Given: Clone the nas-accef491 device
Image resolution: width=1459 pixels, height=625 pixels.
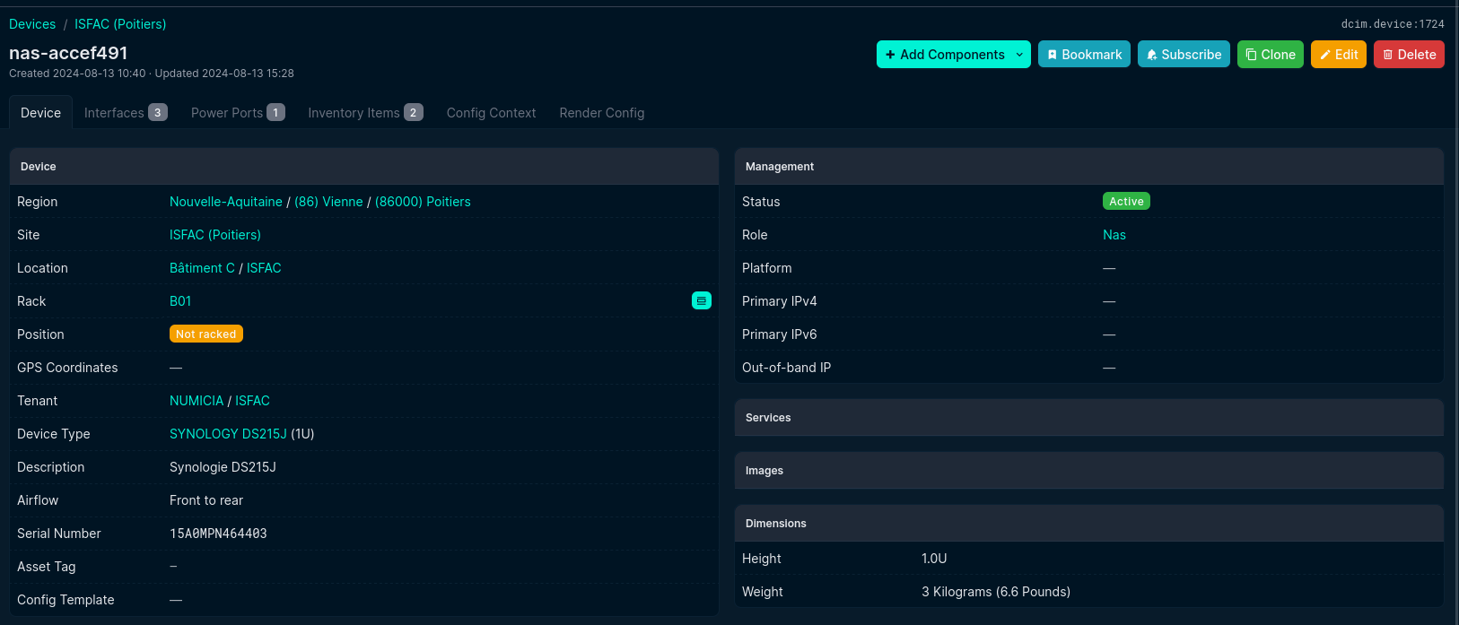Looking at the screenshot, I should [1270, 55].
